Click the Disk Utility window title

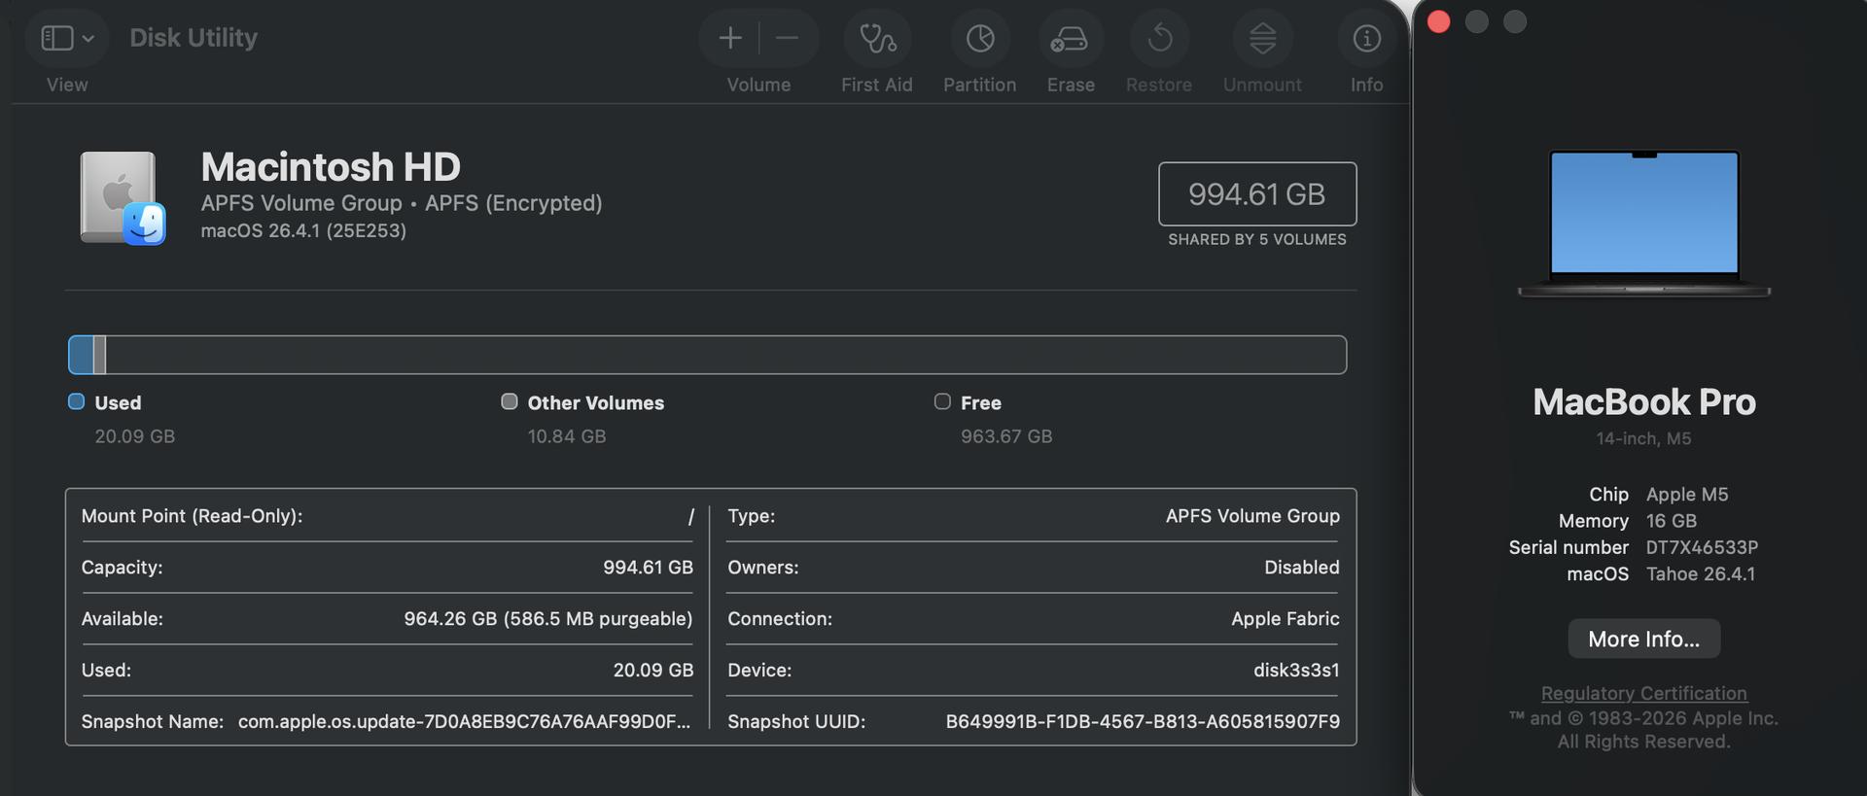(x=194, y=38)
